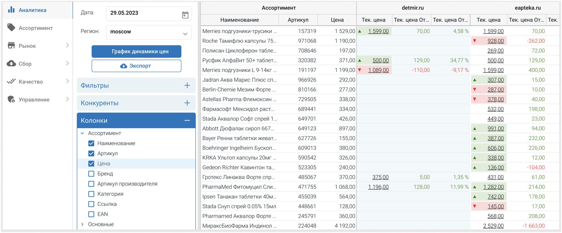Click the Управление shield gear icon
Viewport: 562px width, 233px height.
(11, 99)
